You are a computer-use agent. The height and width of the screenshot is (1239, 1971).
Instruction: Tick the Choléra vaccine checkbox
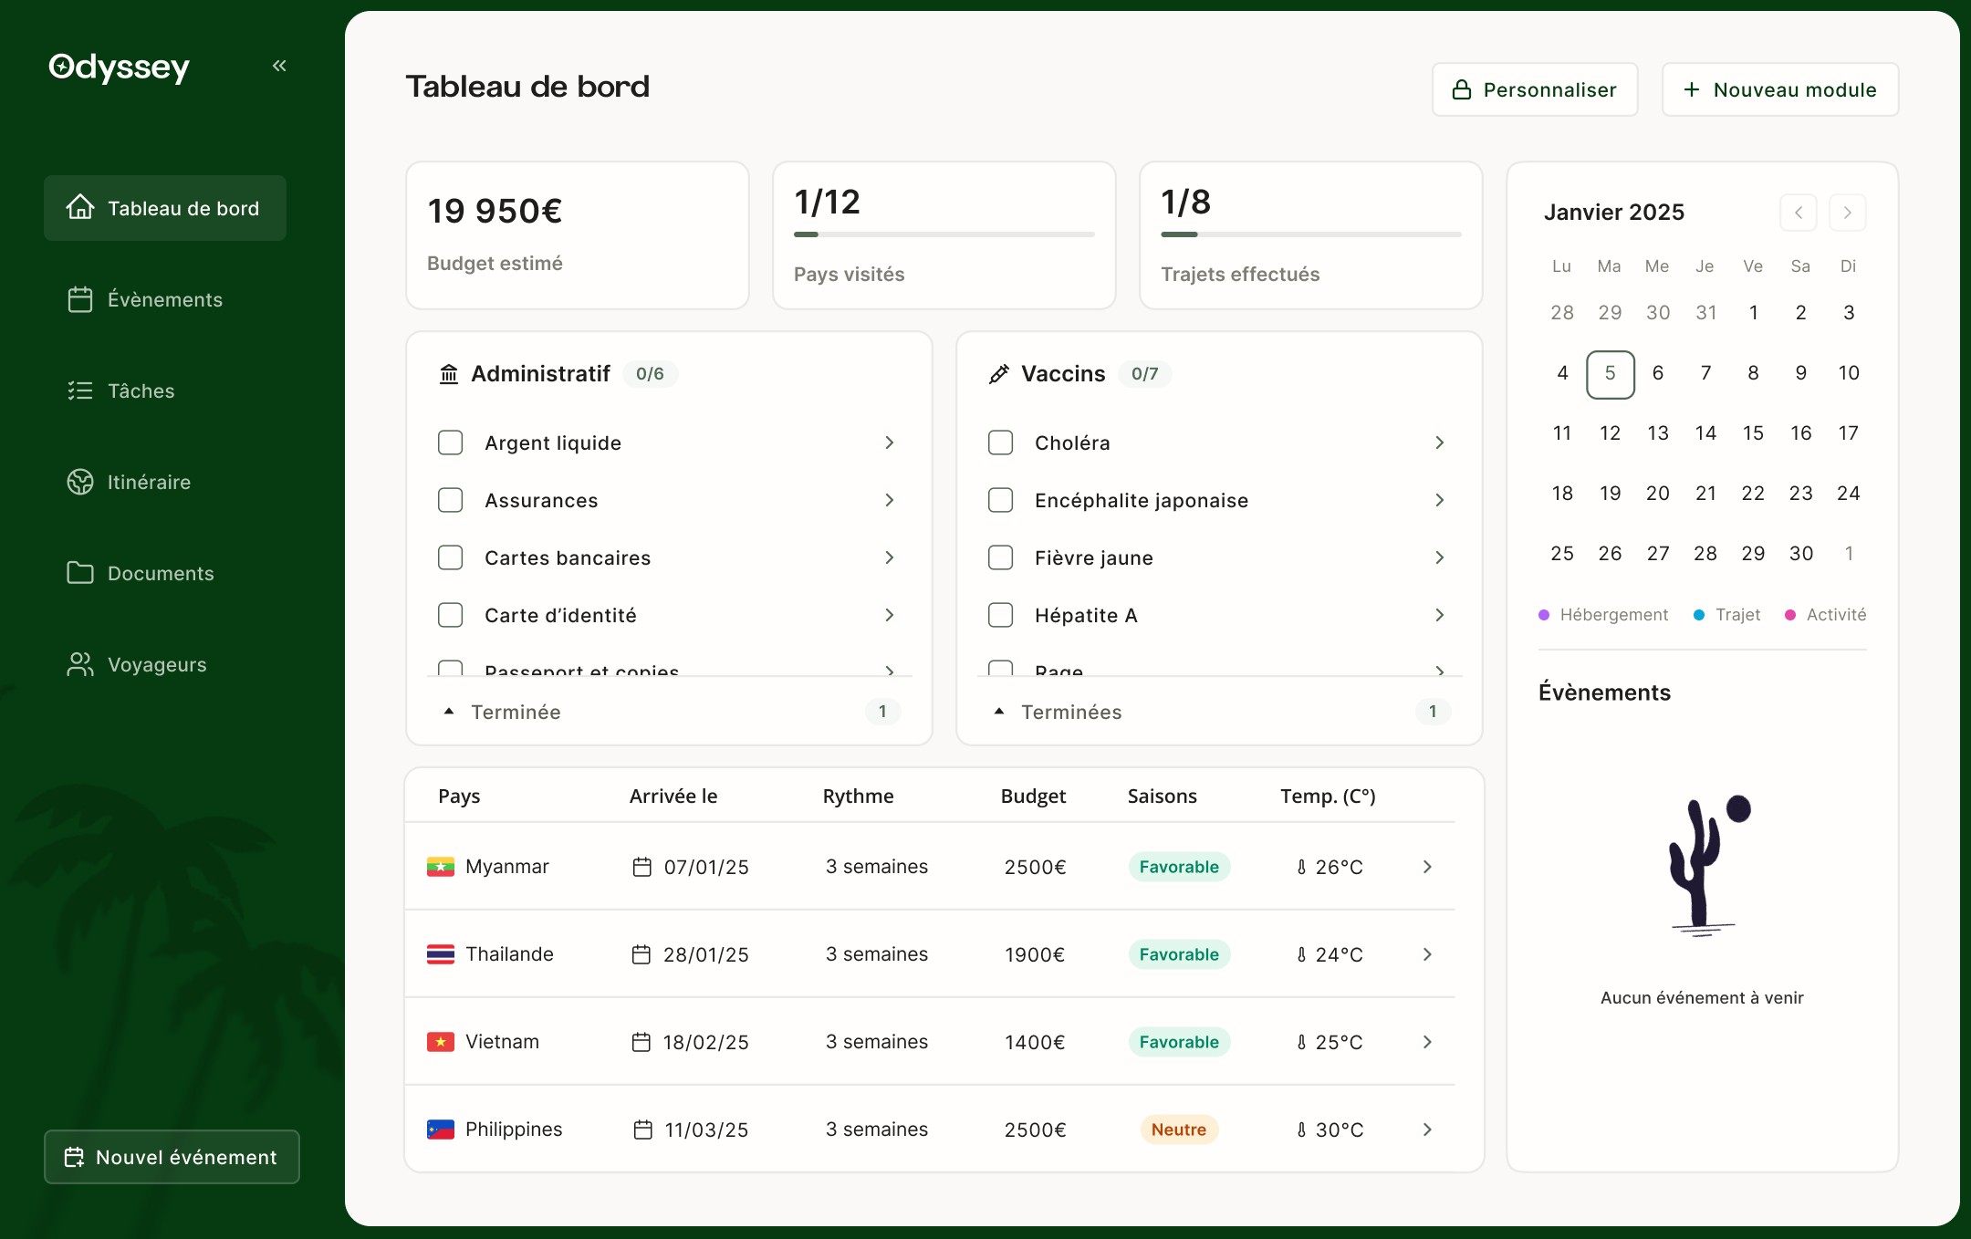[1001, 442]
